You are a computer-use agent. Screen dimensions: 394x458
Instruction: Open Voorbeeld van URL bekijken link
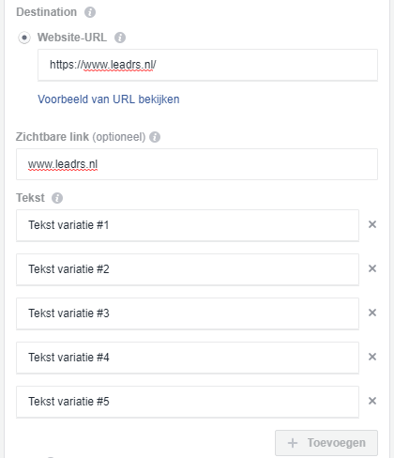[109, 99]
